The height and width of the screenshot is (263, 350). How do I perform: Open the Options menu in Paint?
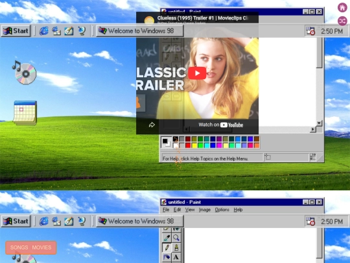[222, 210]
